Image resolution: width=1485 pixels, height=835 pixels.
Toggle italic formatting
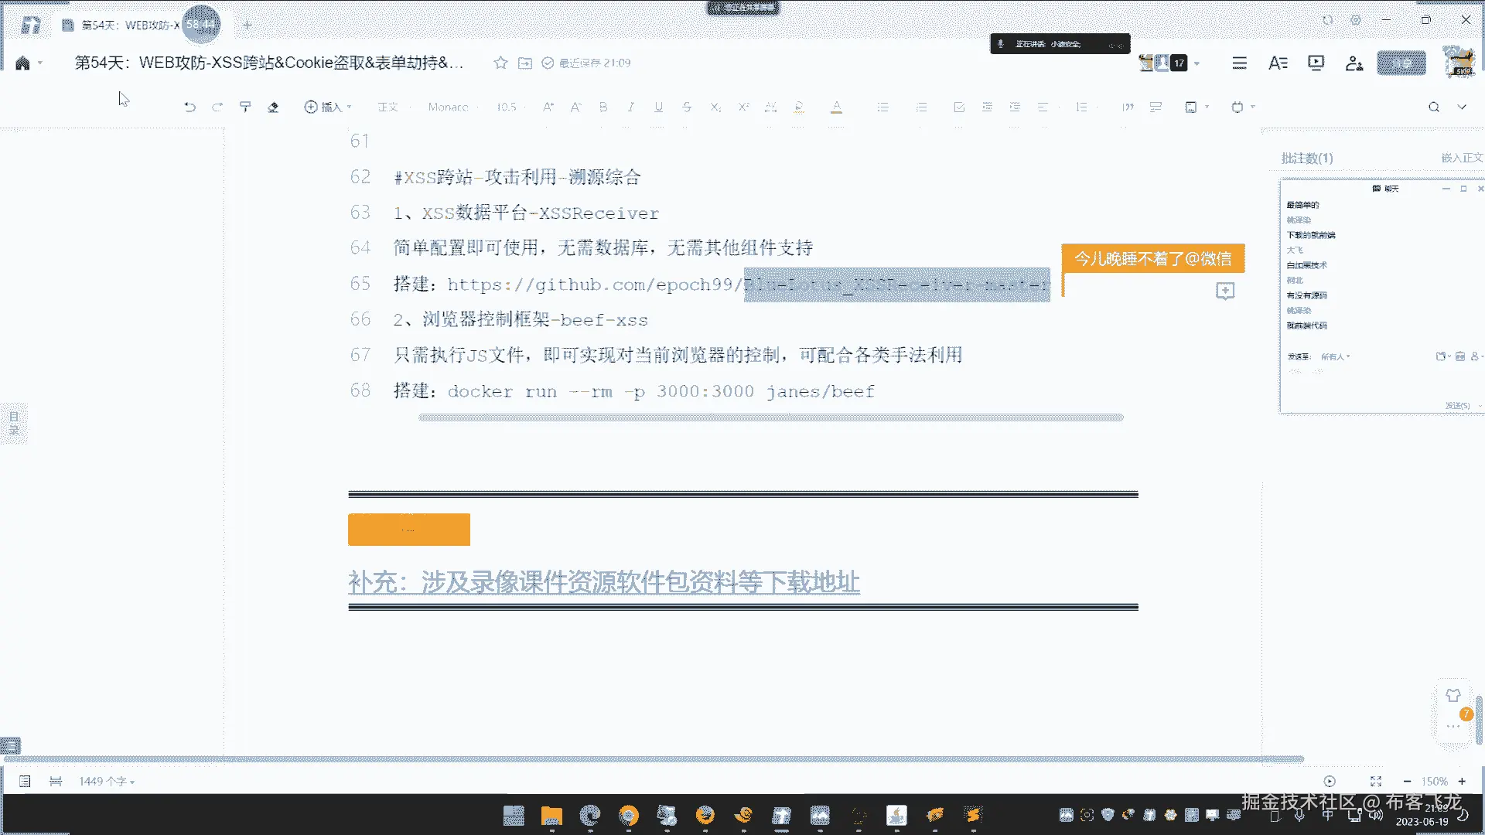click(x=631, y=107)
